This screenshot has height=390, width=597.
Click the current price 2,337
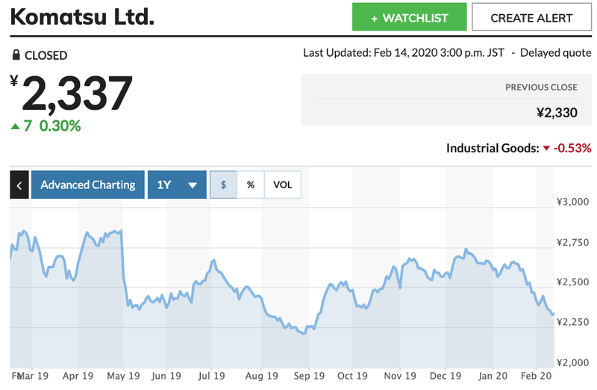click(78, 93)
